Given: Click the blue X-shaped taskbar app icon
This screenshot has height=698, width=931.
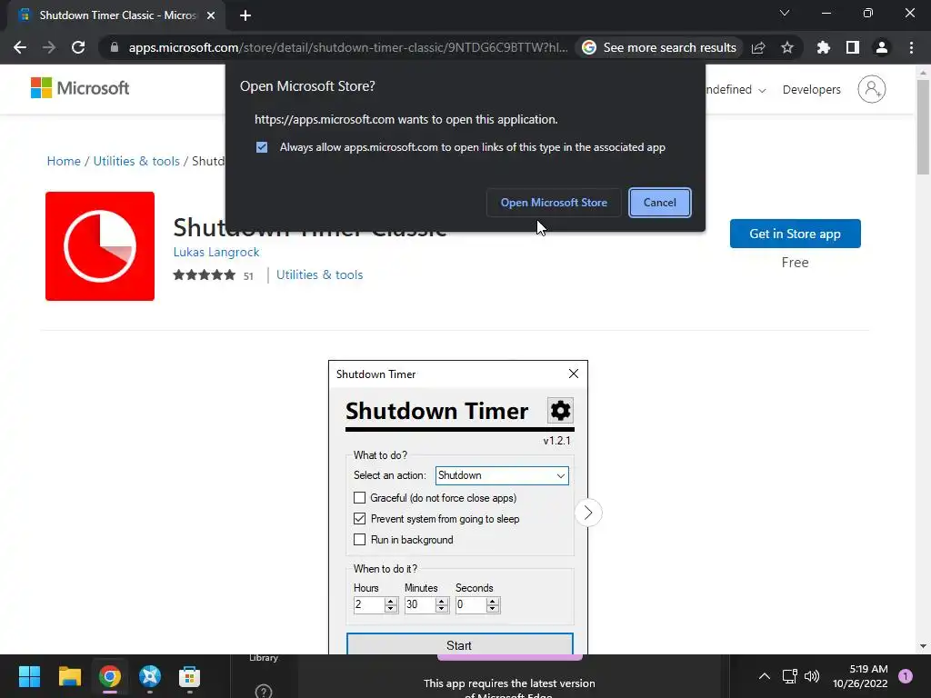Looking at the screenshot, I should [150, 676].
